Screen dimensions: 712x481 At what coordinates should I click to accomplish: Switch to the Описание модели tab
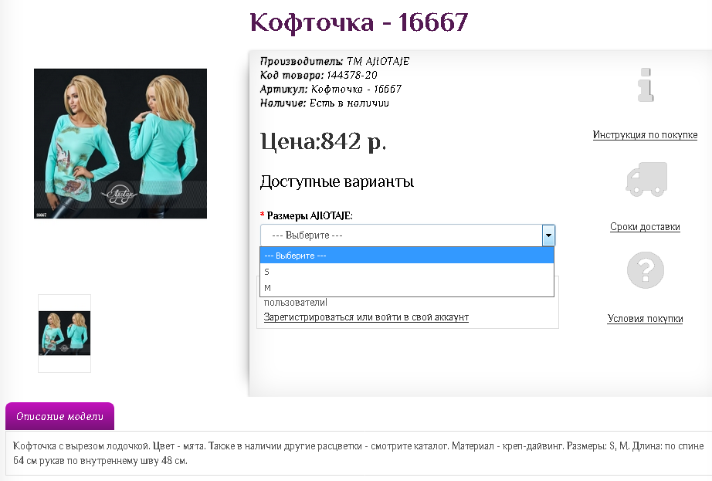(x=60, y=416)
